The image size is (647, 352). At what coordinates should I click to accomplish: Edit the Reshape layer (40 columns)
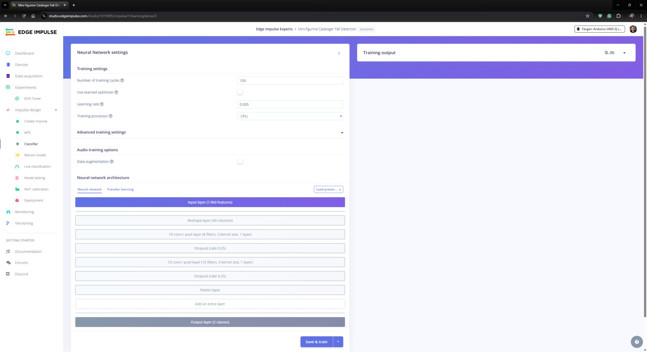point(210,221)
